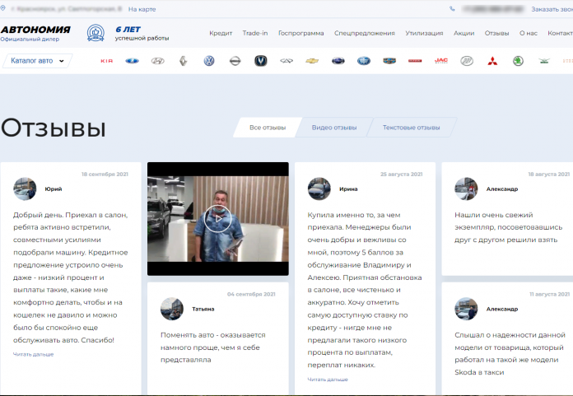Click the date 18 сентября 2021
This screenshot has height=396, width=573.
pos(105,175)
